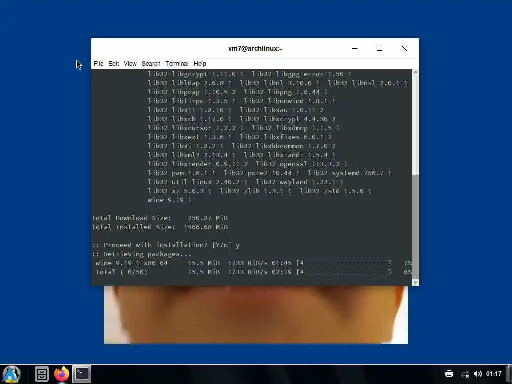Click the image window behind the terminal

click(x=255, y=315)
